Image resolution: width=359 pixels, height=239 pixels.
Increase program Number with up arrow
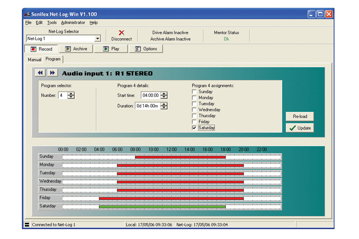click(x=71, y=94)
